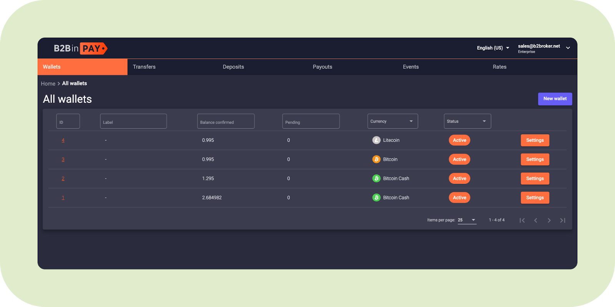615x307 pixels.
Task: Switch to the Wallets tab
Action: [x=83, y=67]
